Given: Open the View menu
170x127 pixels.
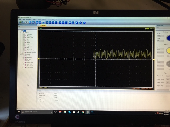Looking at the screenshot, I should click(x=24, y=19).
